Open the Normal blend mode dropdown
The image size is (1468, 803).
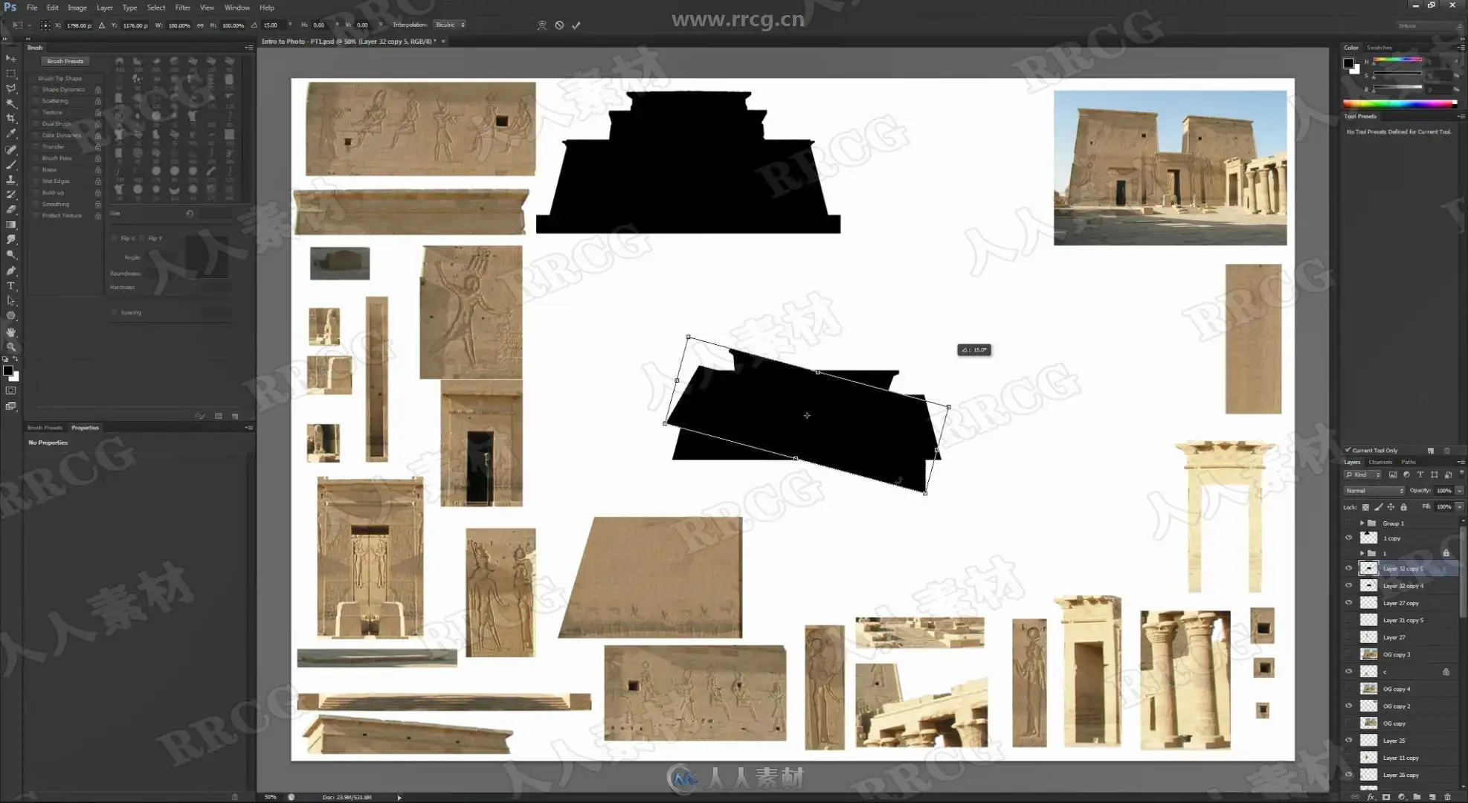tap(1374, 491)
